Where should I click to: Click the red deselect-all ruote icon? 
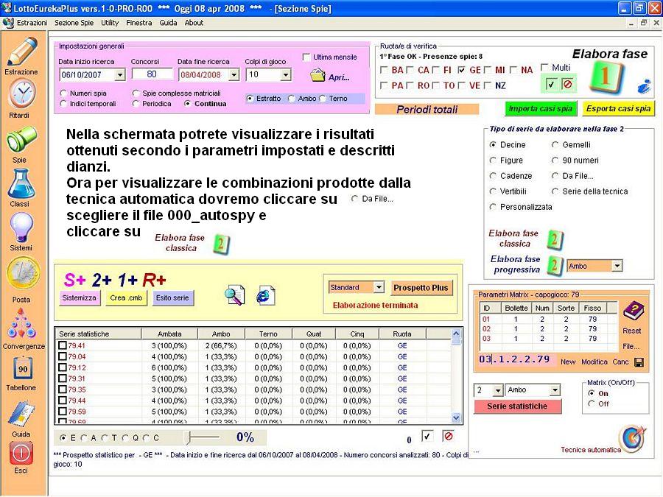point(567,85)
